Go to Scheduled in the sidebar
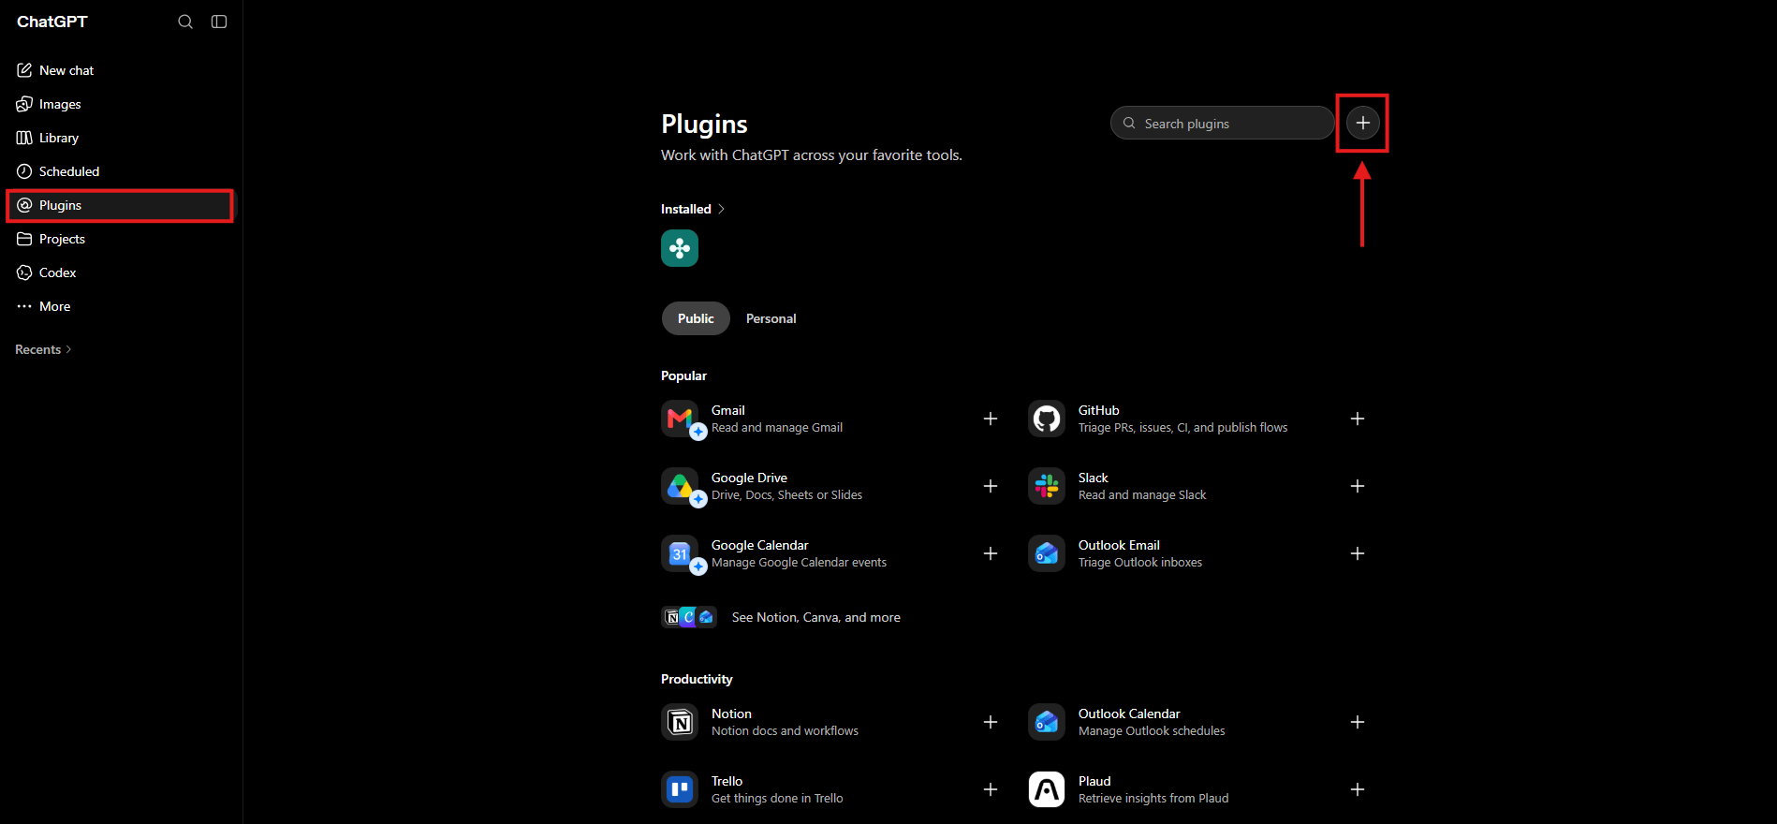 tap(121, 171)
